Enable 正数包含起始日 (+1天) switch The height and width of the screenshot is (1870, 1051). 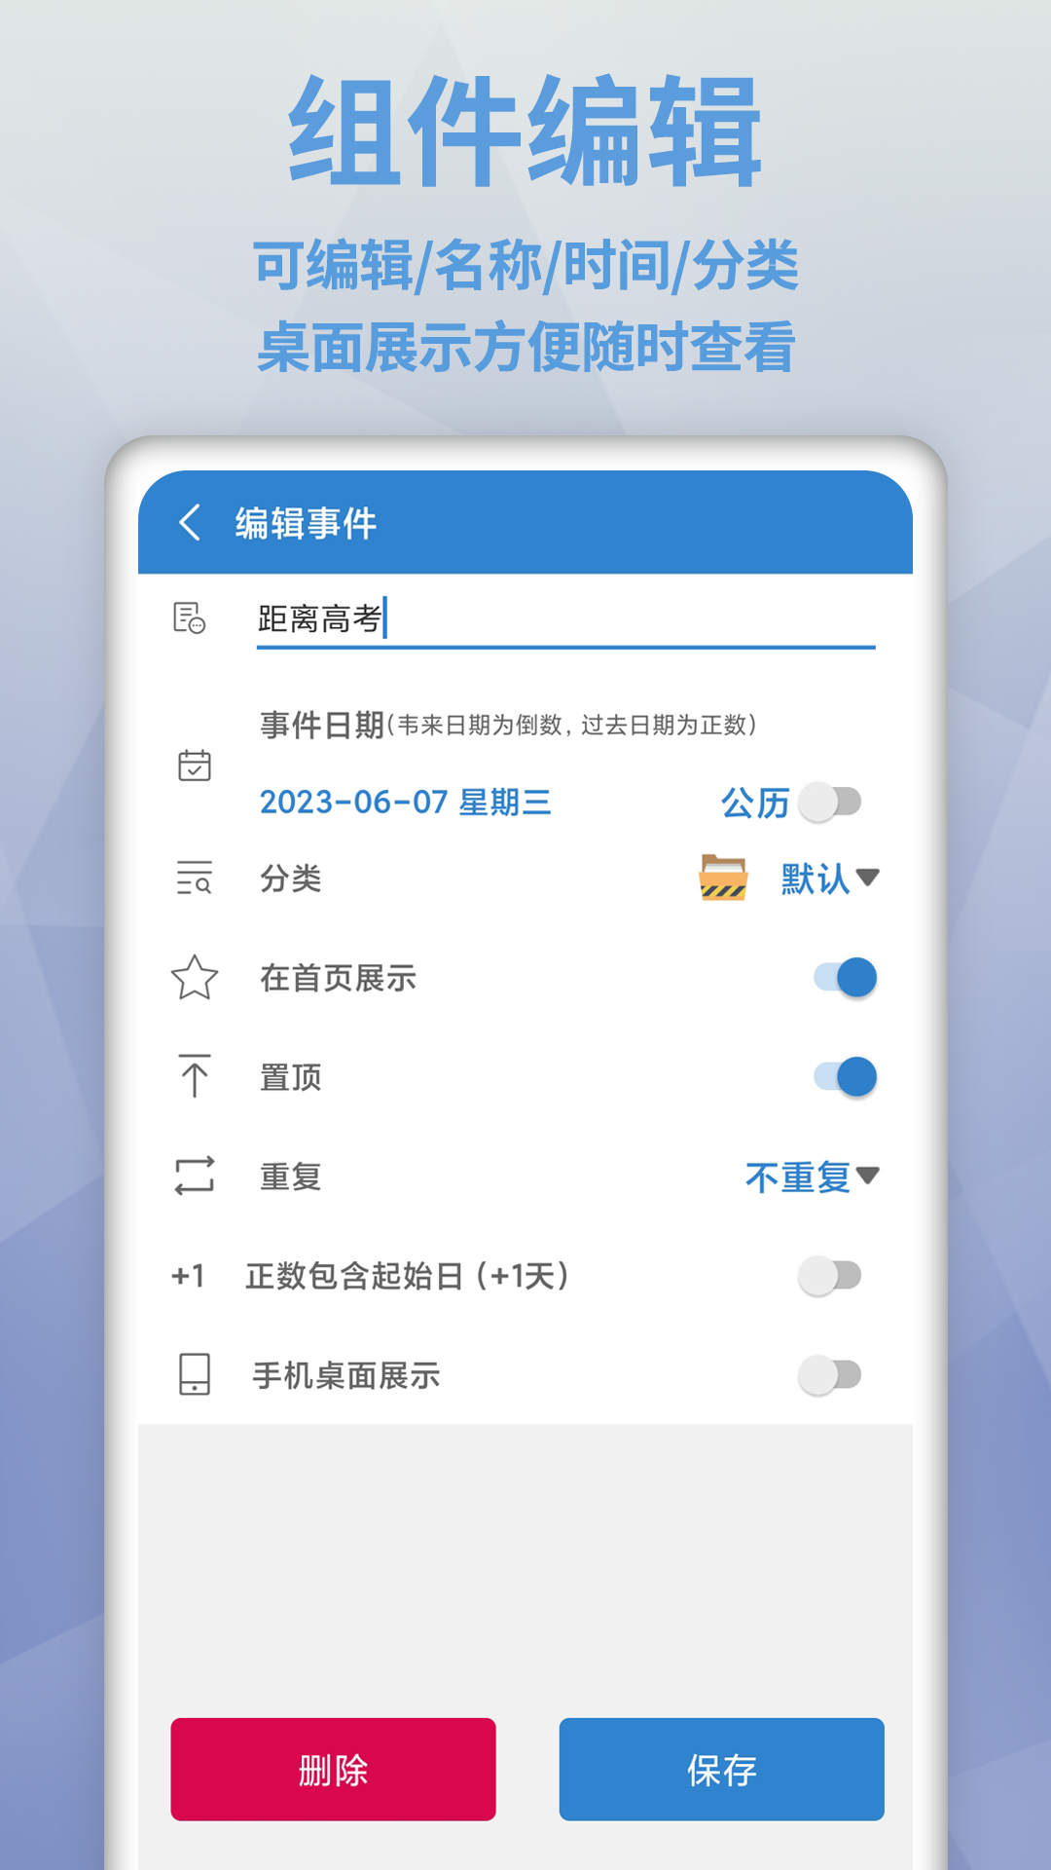coord(830,1275)
